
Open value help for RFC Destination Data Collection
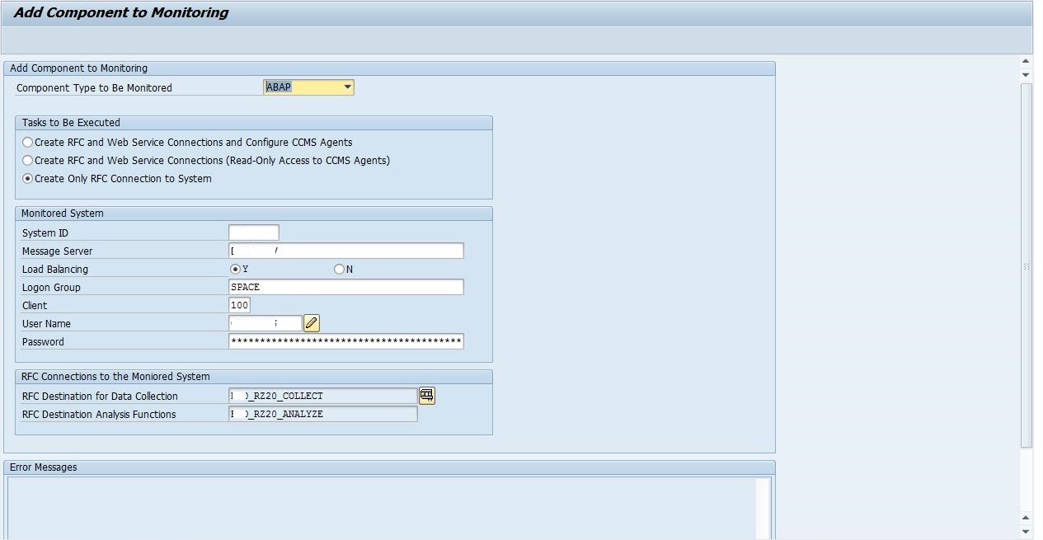[x=426, y=396]
